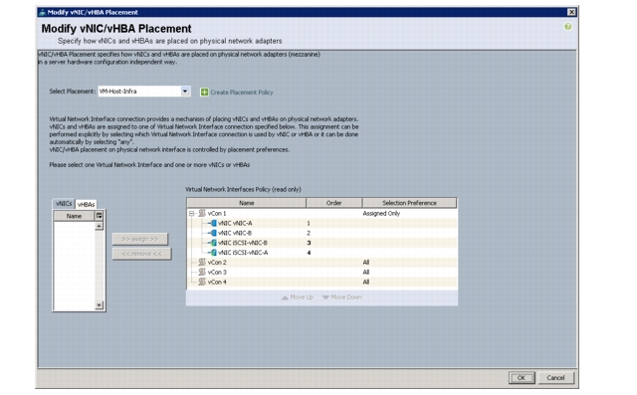Click order value 1 for vNIC-A
This screenshot has height=395, width=637.
pyautogui.click(x=309, y=223)
